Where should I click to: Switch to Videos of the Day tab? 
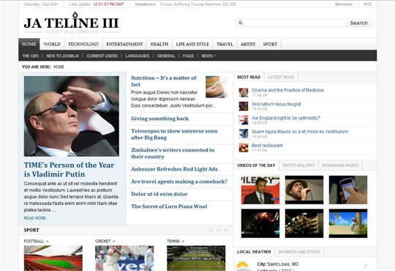256,166
